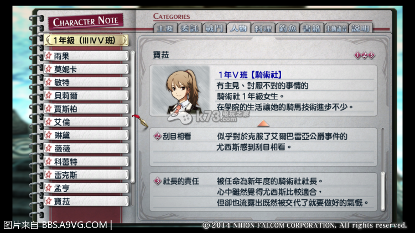Click the number 2 diamond beside 刮目相看
The image size is (415, 233).
(158, 136)
